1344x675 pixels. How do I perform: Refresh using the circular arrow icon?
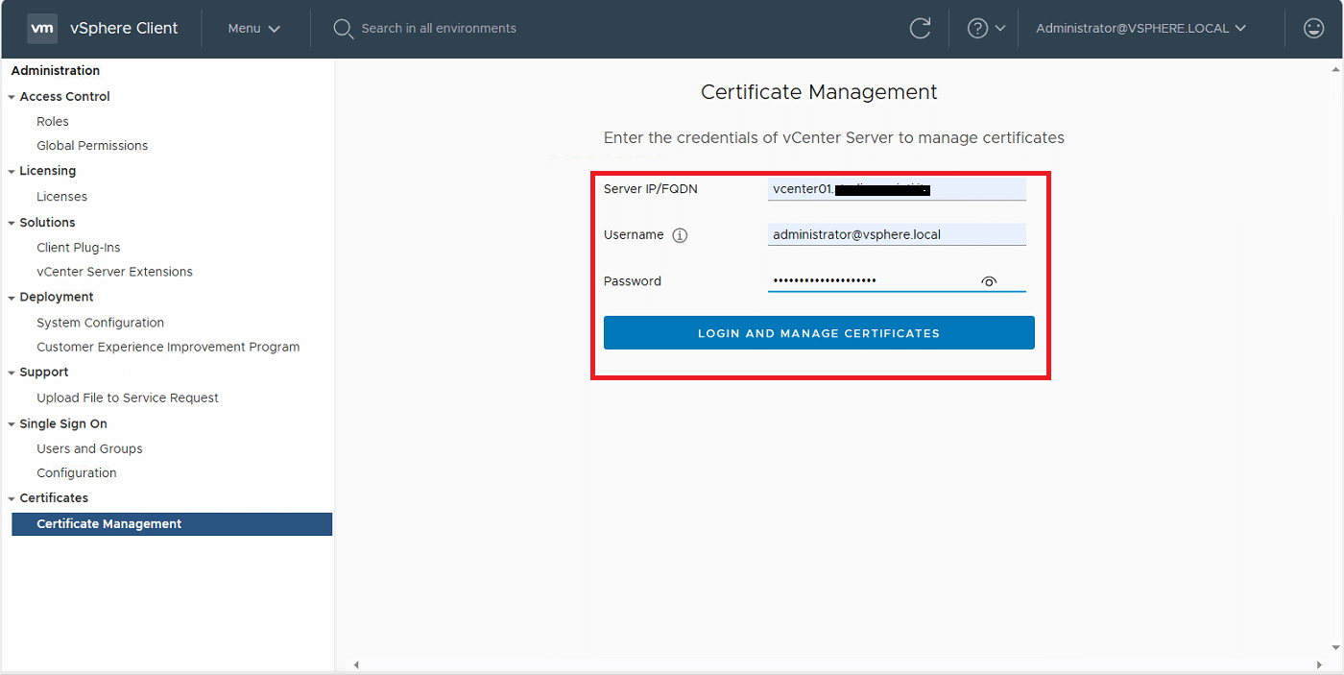point(920,28)
